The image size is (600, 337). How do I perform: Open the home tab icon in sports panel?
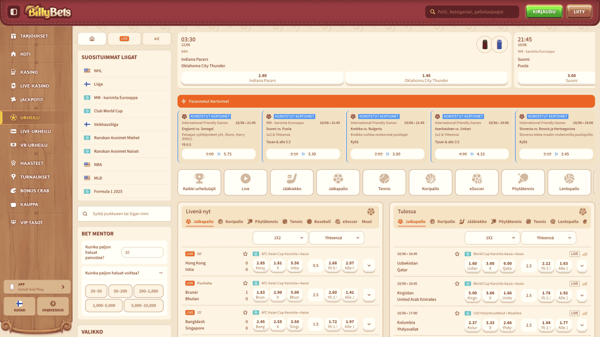click(92, 39)
